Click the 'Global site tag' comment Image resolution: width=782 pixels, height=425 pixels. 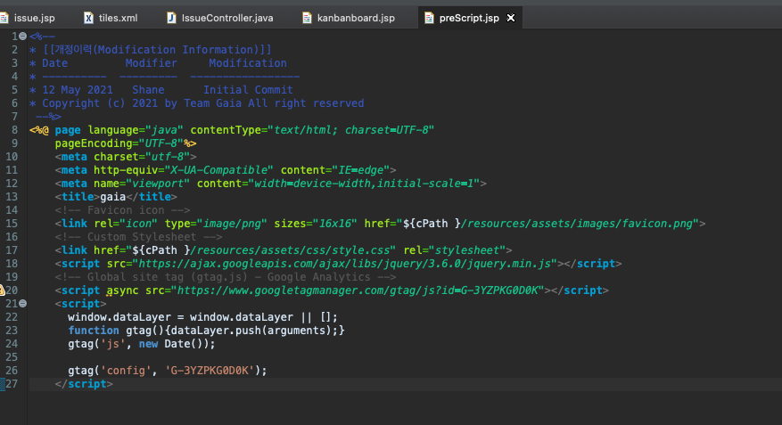[226, 277]
